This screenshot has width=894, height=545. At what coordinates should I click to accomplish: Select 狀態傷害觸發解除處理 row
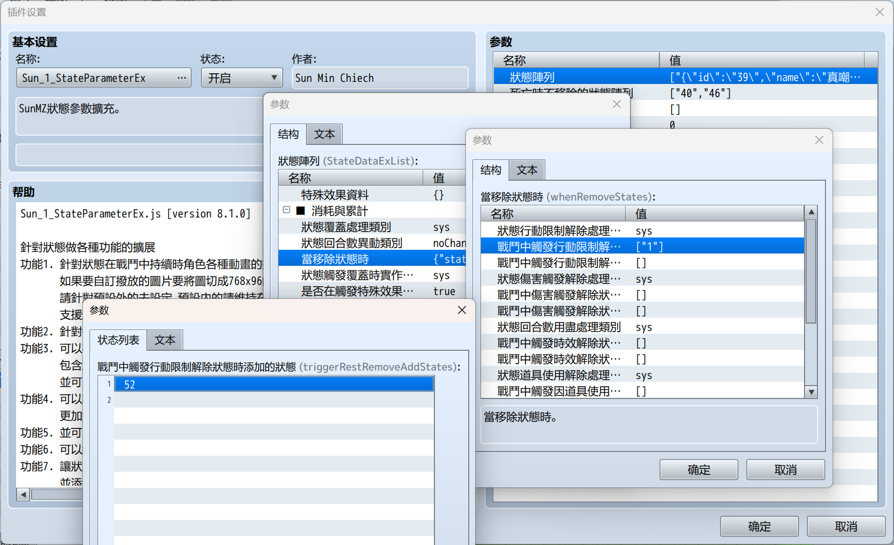[642, 279]
